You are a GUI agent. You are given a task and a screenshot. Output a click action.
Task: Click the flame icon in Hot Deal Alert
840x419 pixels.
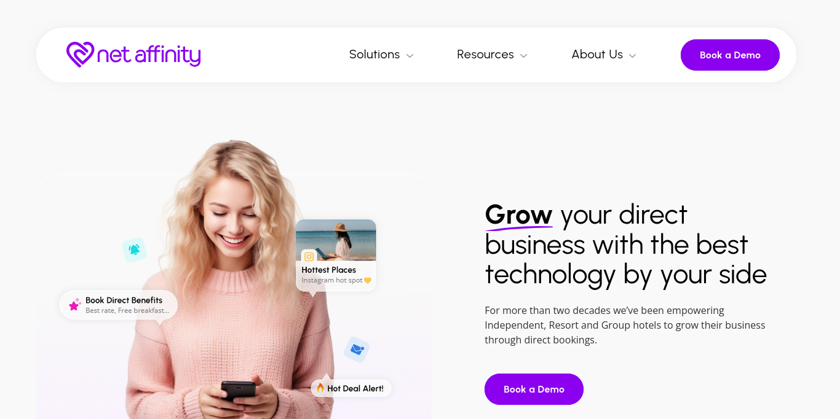[320, 388]
